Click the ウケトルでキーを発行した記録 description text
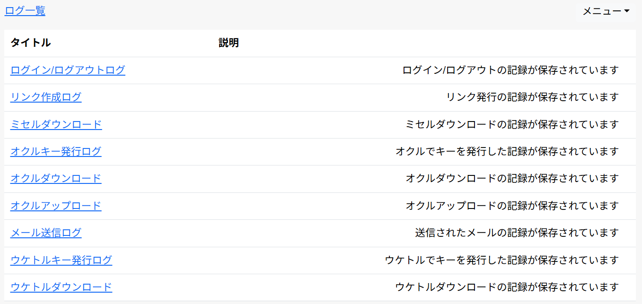Screen dimensions: 642x304 click(x=501, y=261)
